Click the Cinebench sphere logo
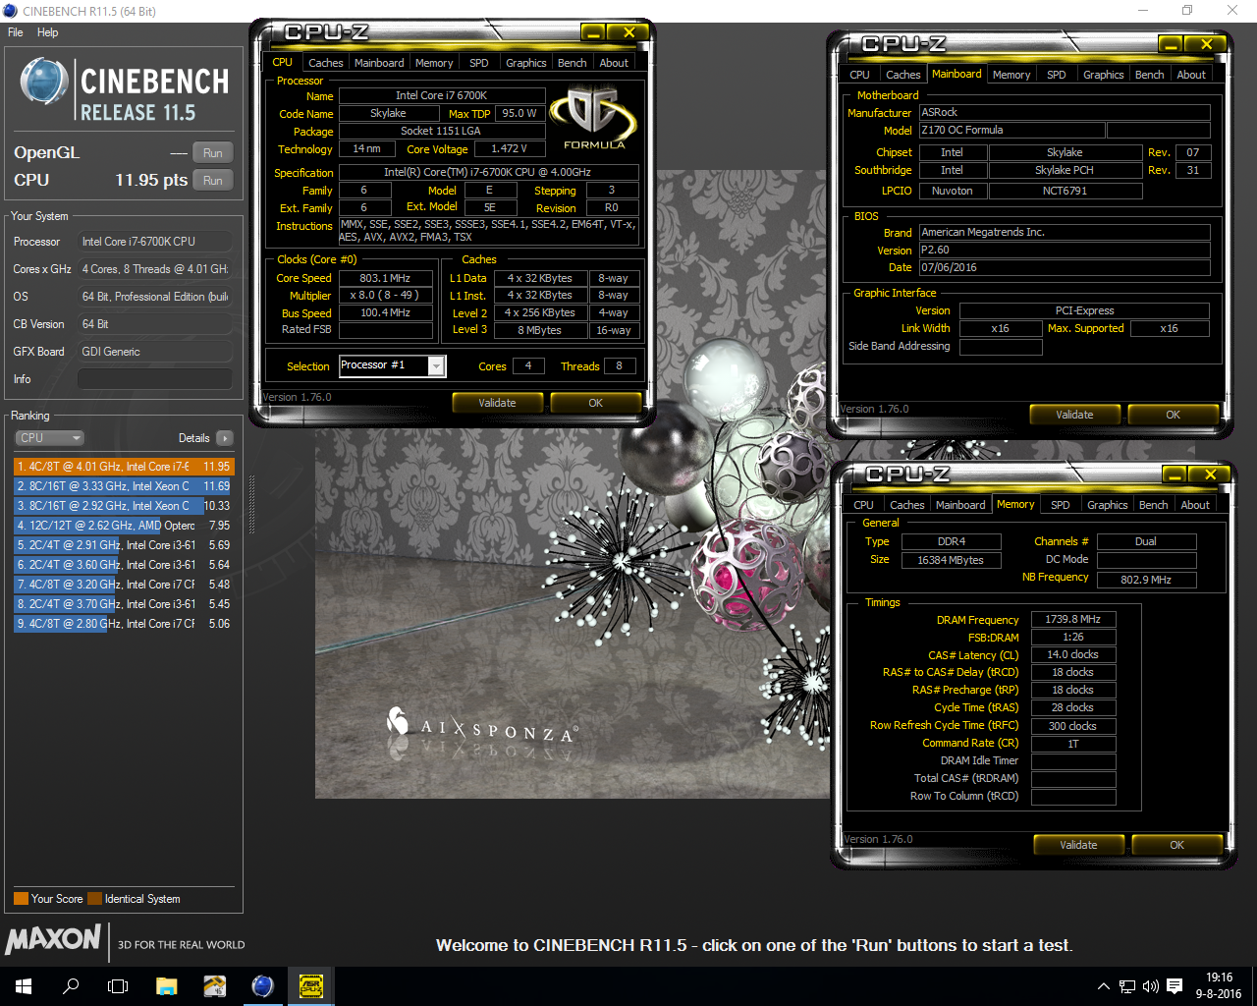1257x1006 pixels. click(x=44, y=82)
